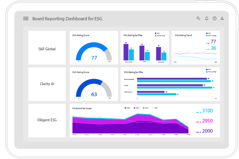Click the Clarity AI ESG Rating Score title

pyautogui.click(x=81, y=72)
